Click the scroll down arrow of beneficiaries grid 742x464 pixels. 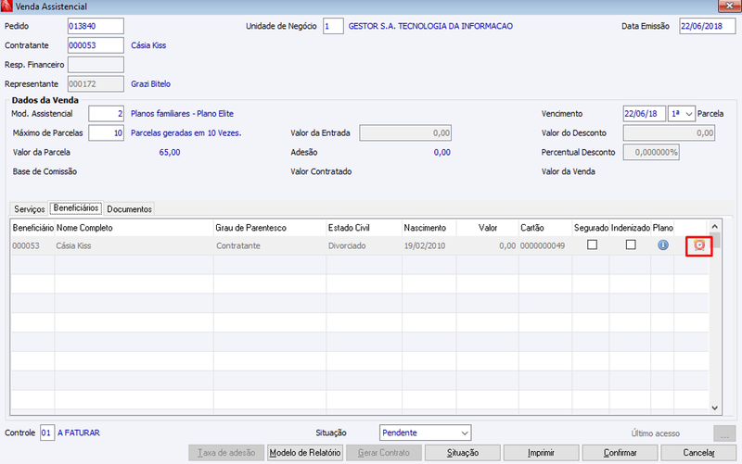coord(714,408)
